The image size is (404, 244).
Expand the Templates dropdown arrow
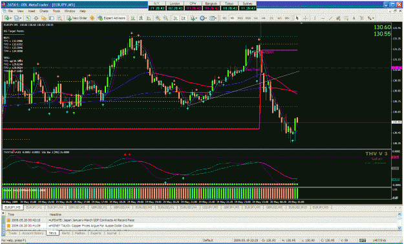(216, 18)
